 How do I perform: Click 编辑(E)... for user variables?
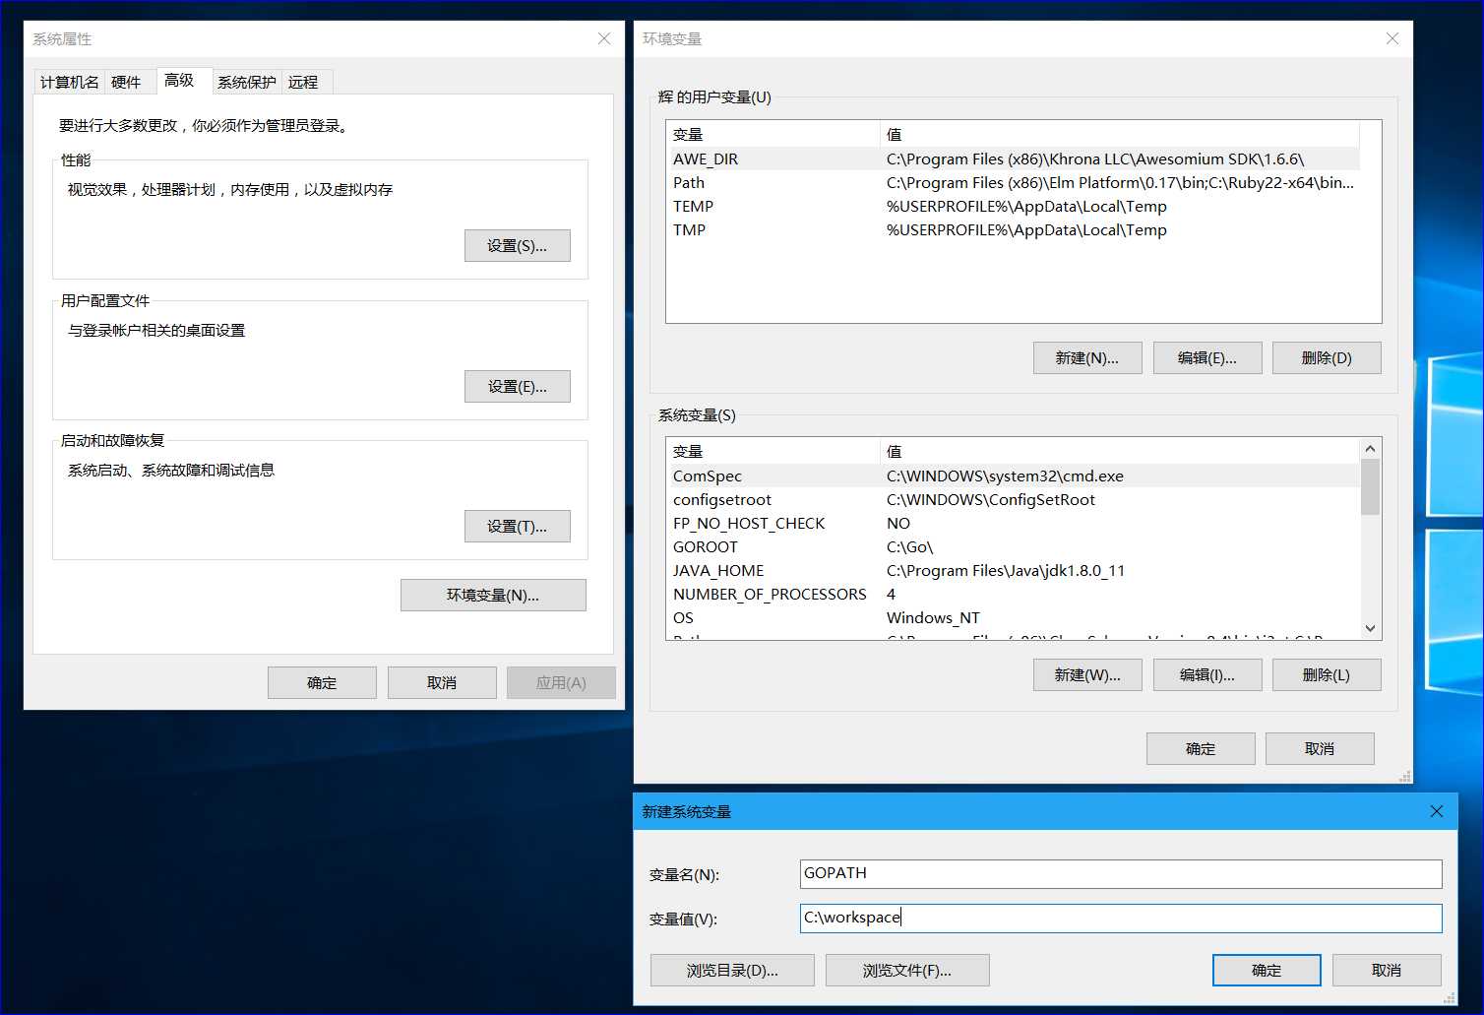pyautogui.click(x=1207, y=358)
